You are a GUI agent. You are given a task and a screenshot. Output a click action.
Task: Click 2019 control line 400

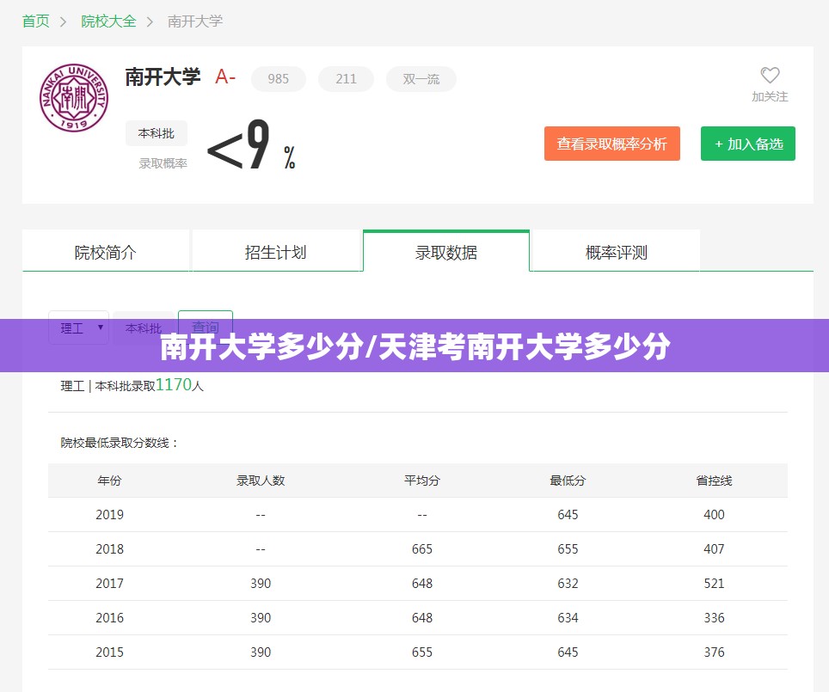pos(714,514)
